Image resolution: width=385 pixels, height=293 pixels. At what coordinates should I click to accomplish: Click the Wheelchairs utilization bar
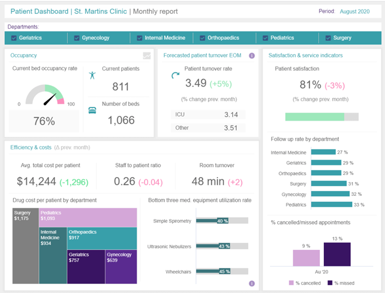222,271
